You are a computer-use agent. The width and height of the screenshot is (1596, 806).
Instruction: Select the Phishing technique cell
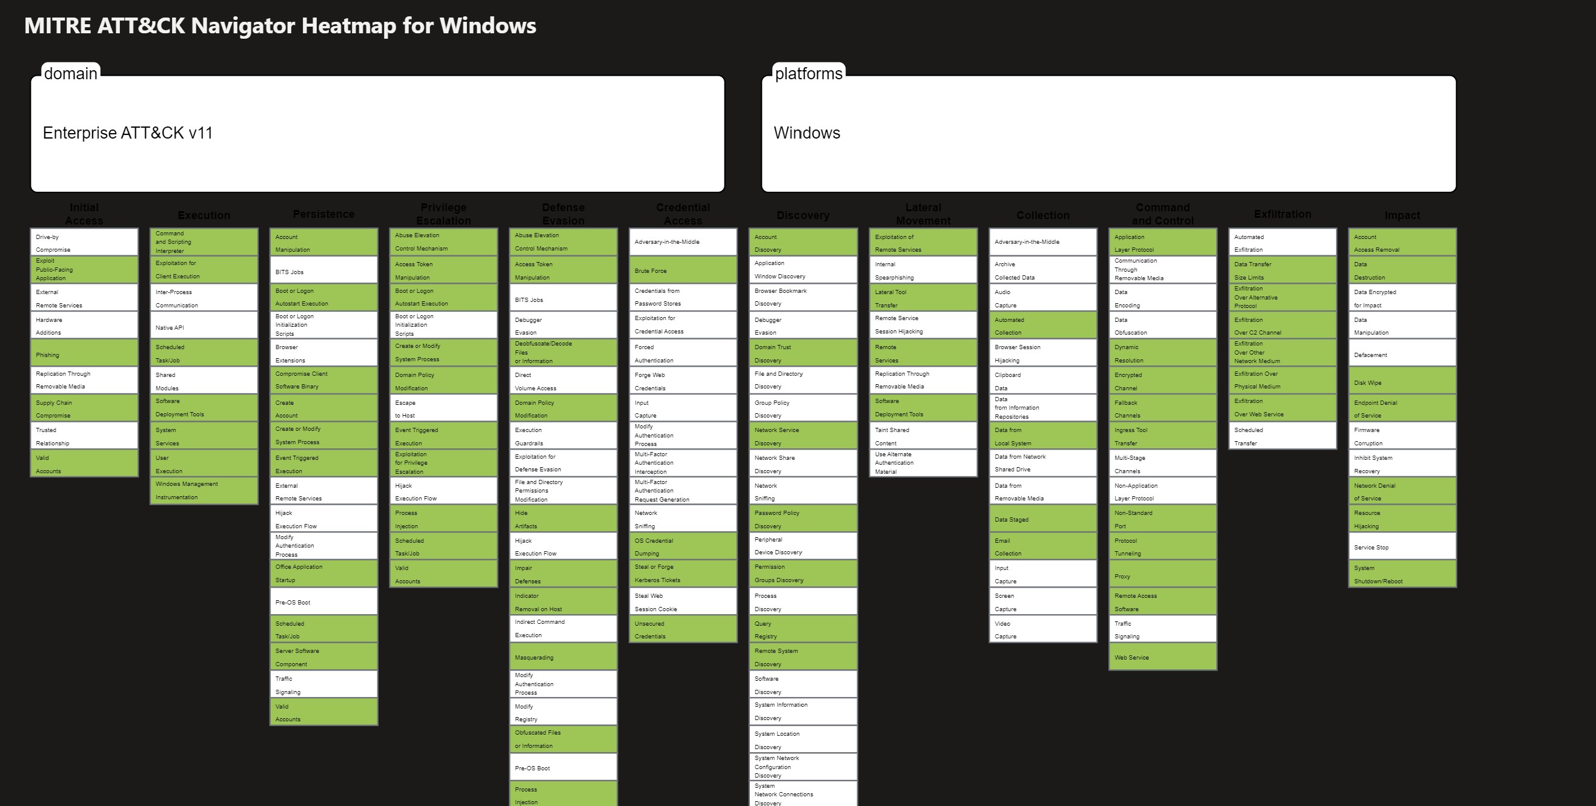[x=84, y=353]
